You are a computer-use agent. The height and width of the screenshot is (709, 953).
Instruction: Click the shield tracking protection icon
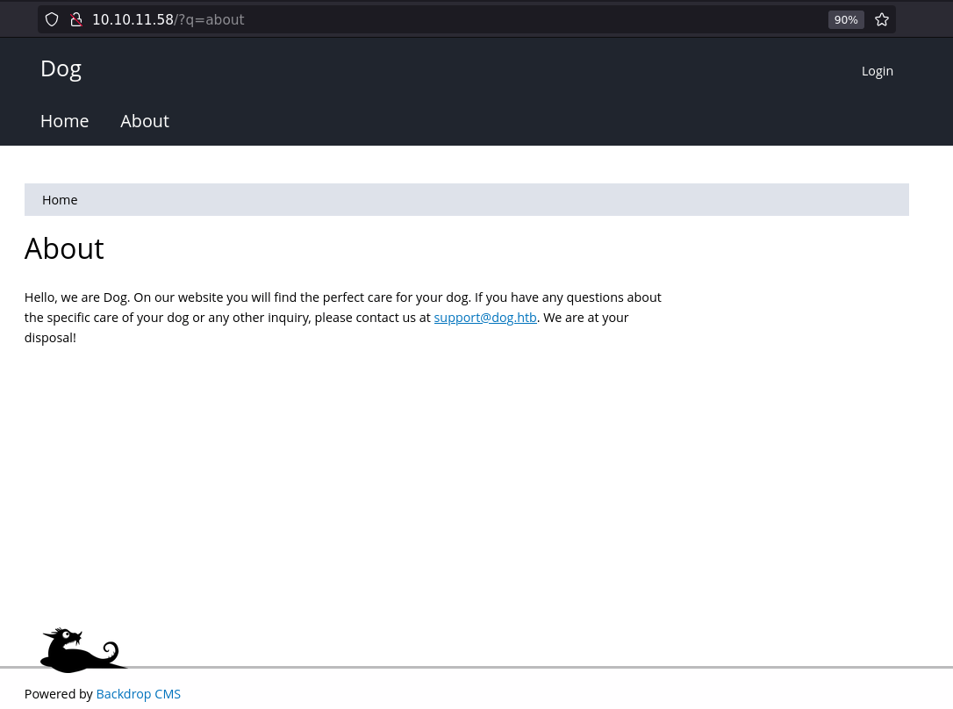52,19
